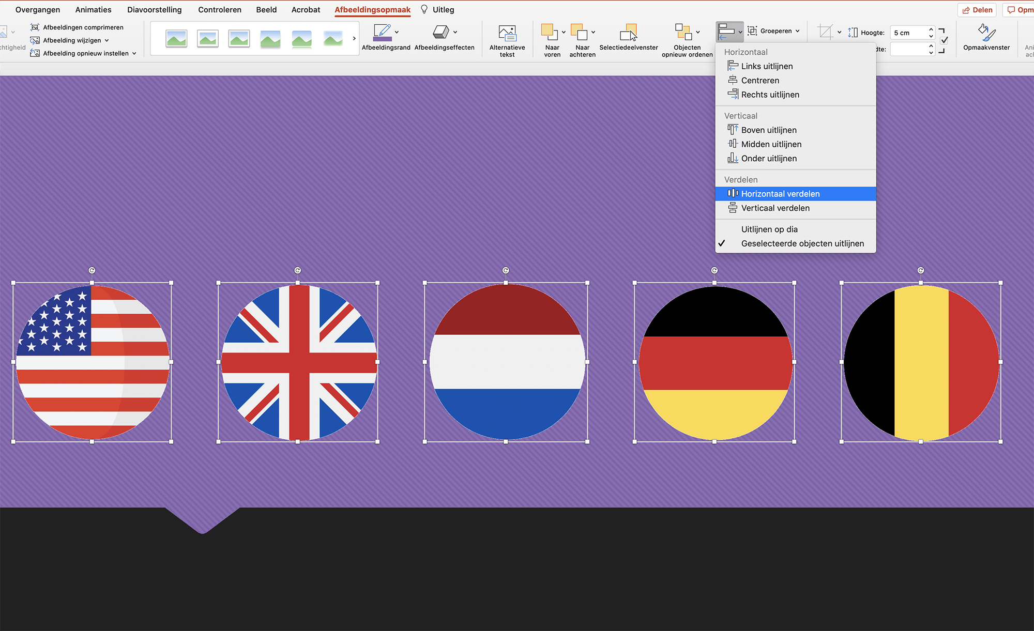Expand Afbeelding opnieuw instellen dropdown arrow

tap(134, 53)
